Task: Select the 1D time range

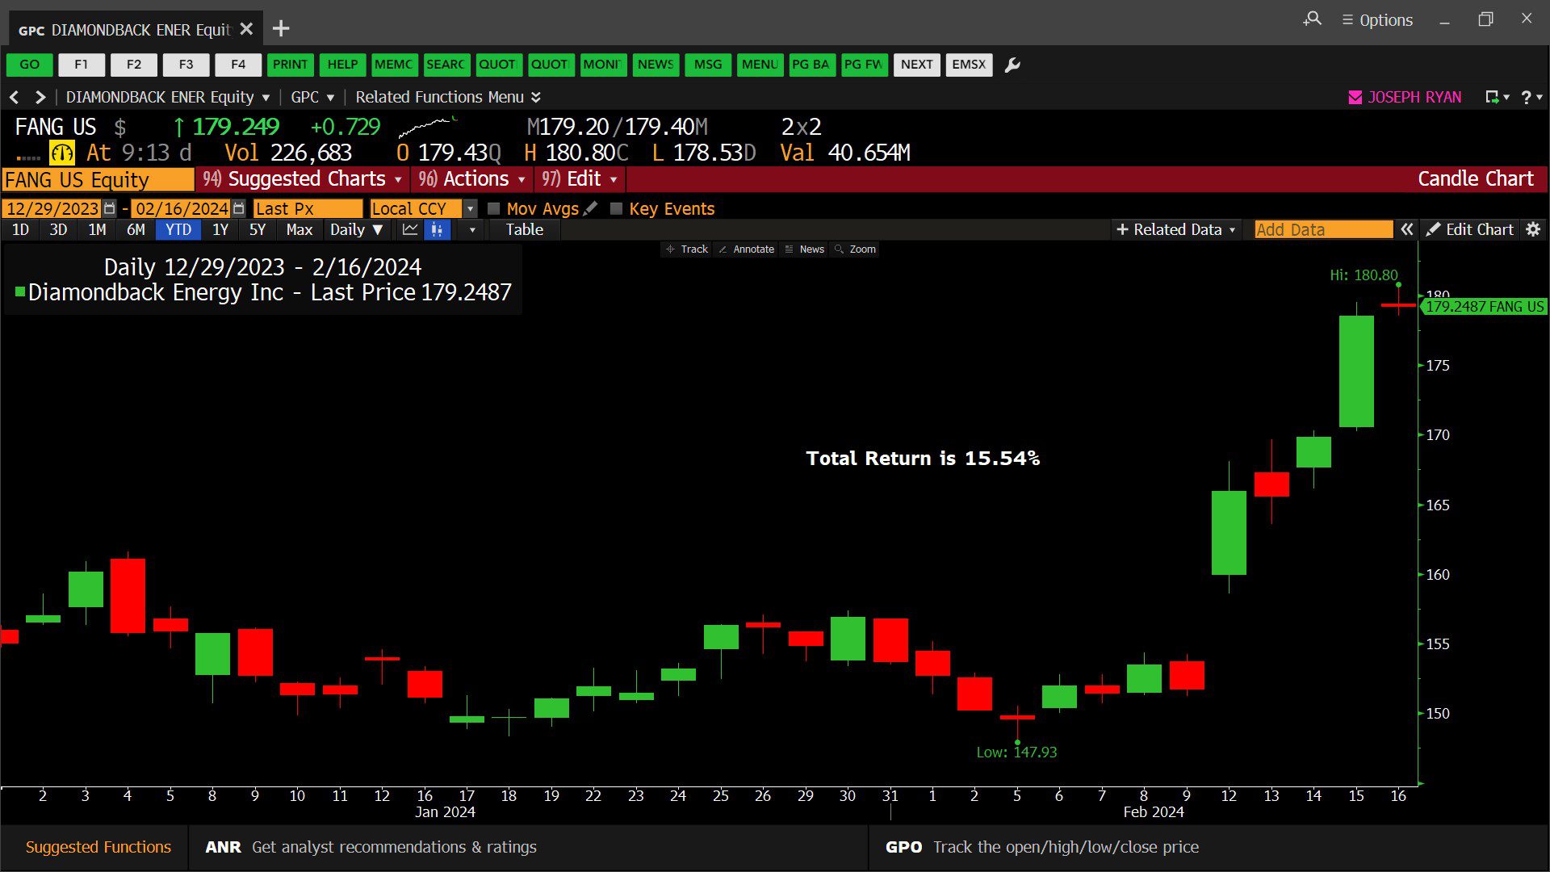Action: [x=20, y=229]
